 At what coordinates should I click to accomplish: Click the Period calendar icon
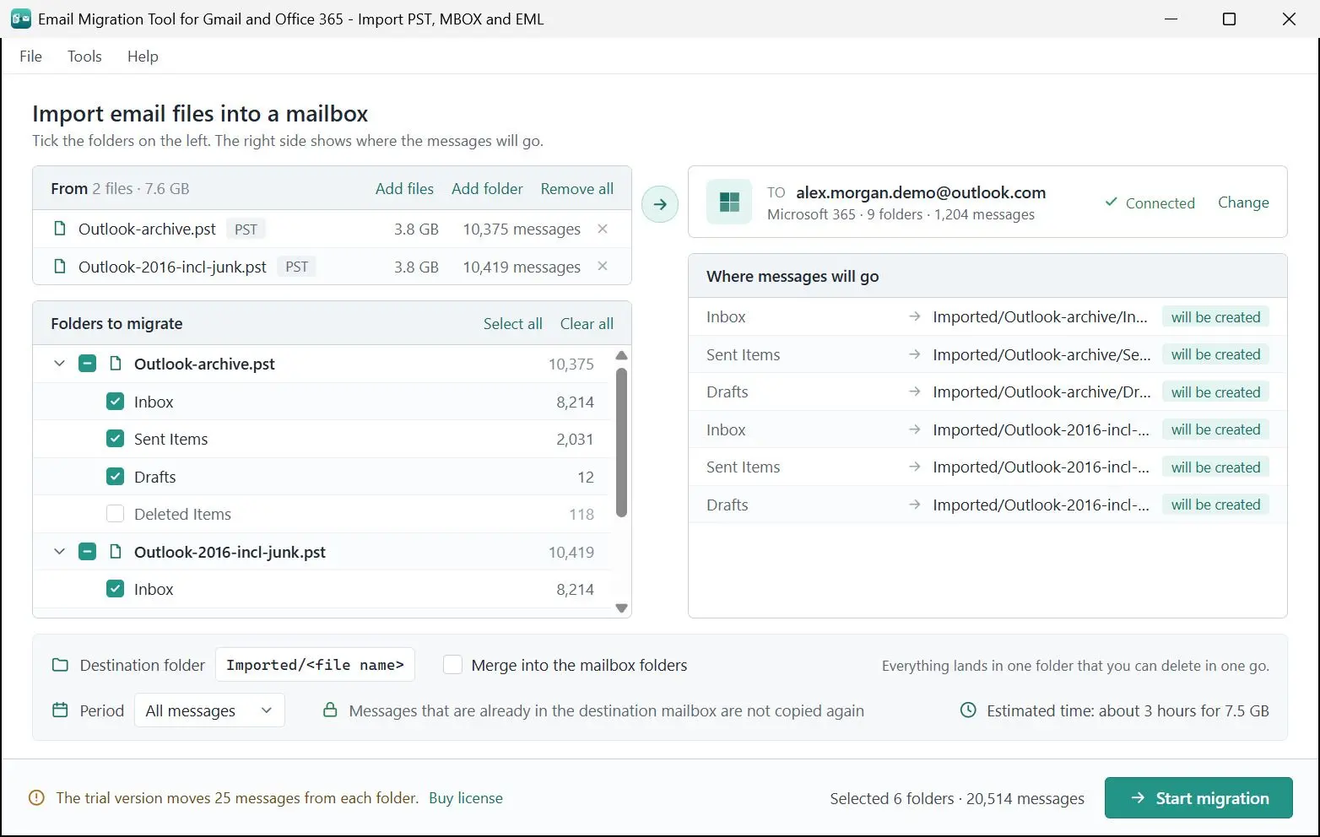click(60, 710)
